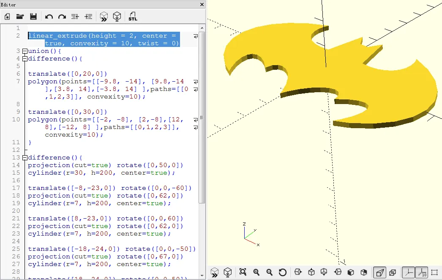This screenshot has height=280, width=442.
Task: Click the 'translate([0,20,0])' line
Action: (67, 74)
